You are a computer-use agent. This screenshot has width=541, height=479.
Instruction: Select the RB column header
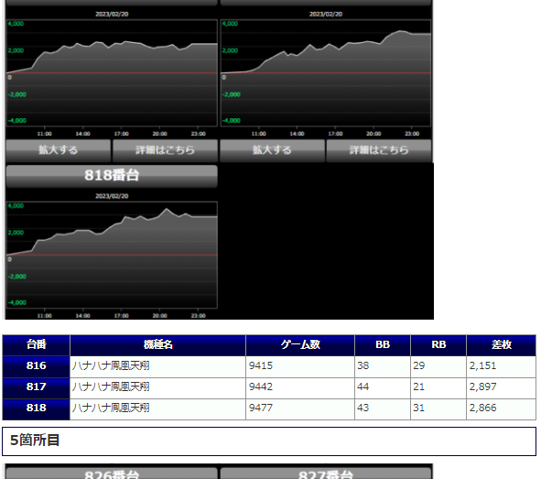pos(438,345)
